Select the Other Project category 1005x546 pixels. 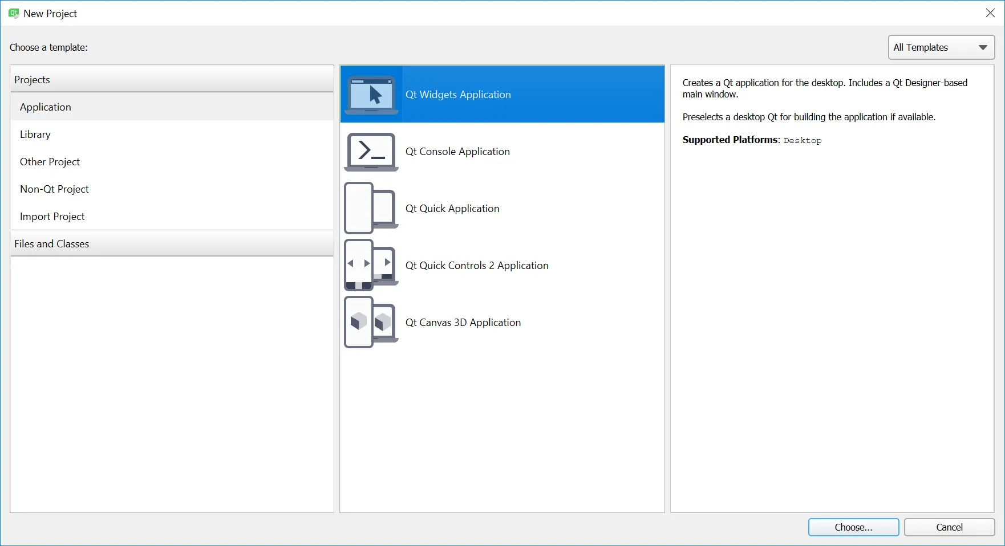tap(172, 162)
